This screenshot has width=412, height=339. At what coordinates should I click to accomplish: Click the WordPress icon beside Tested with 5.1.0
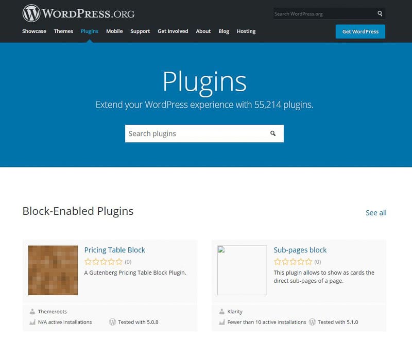click(x=312, y=322)
